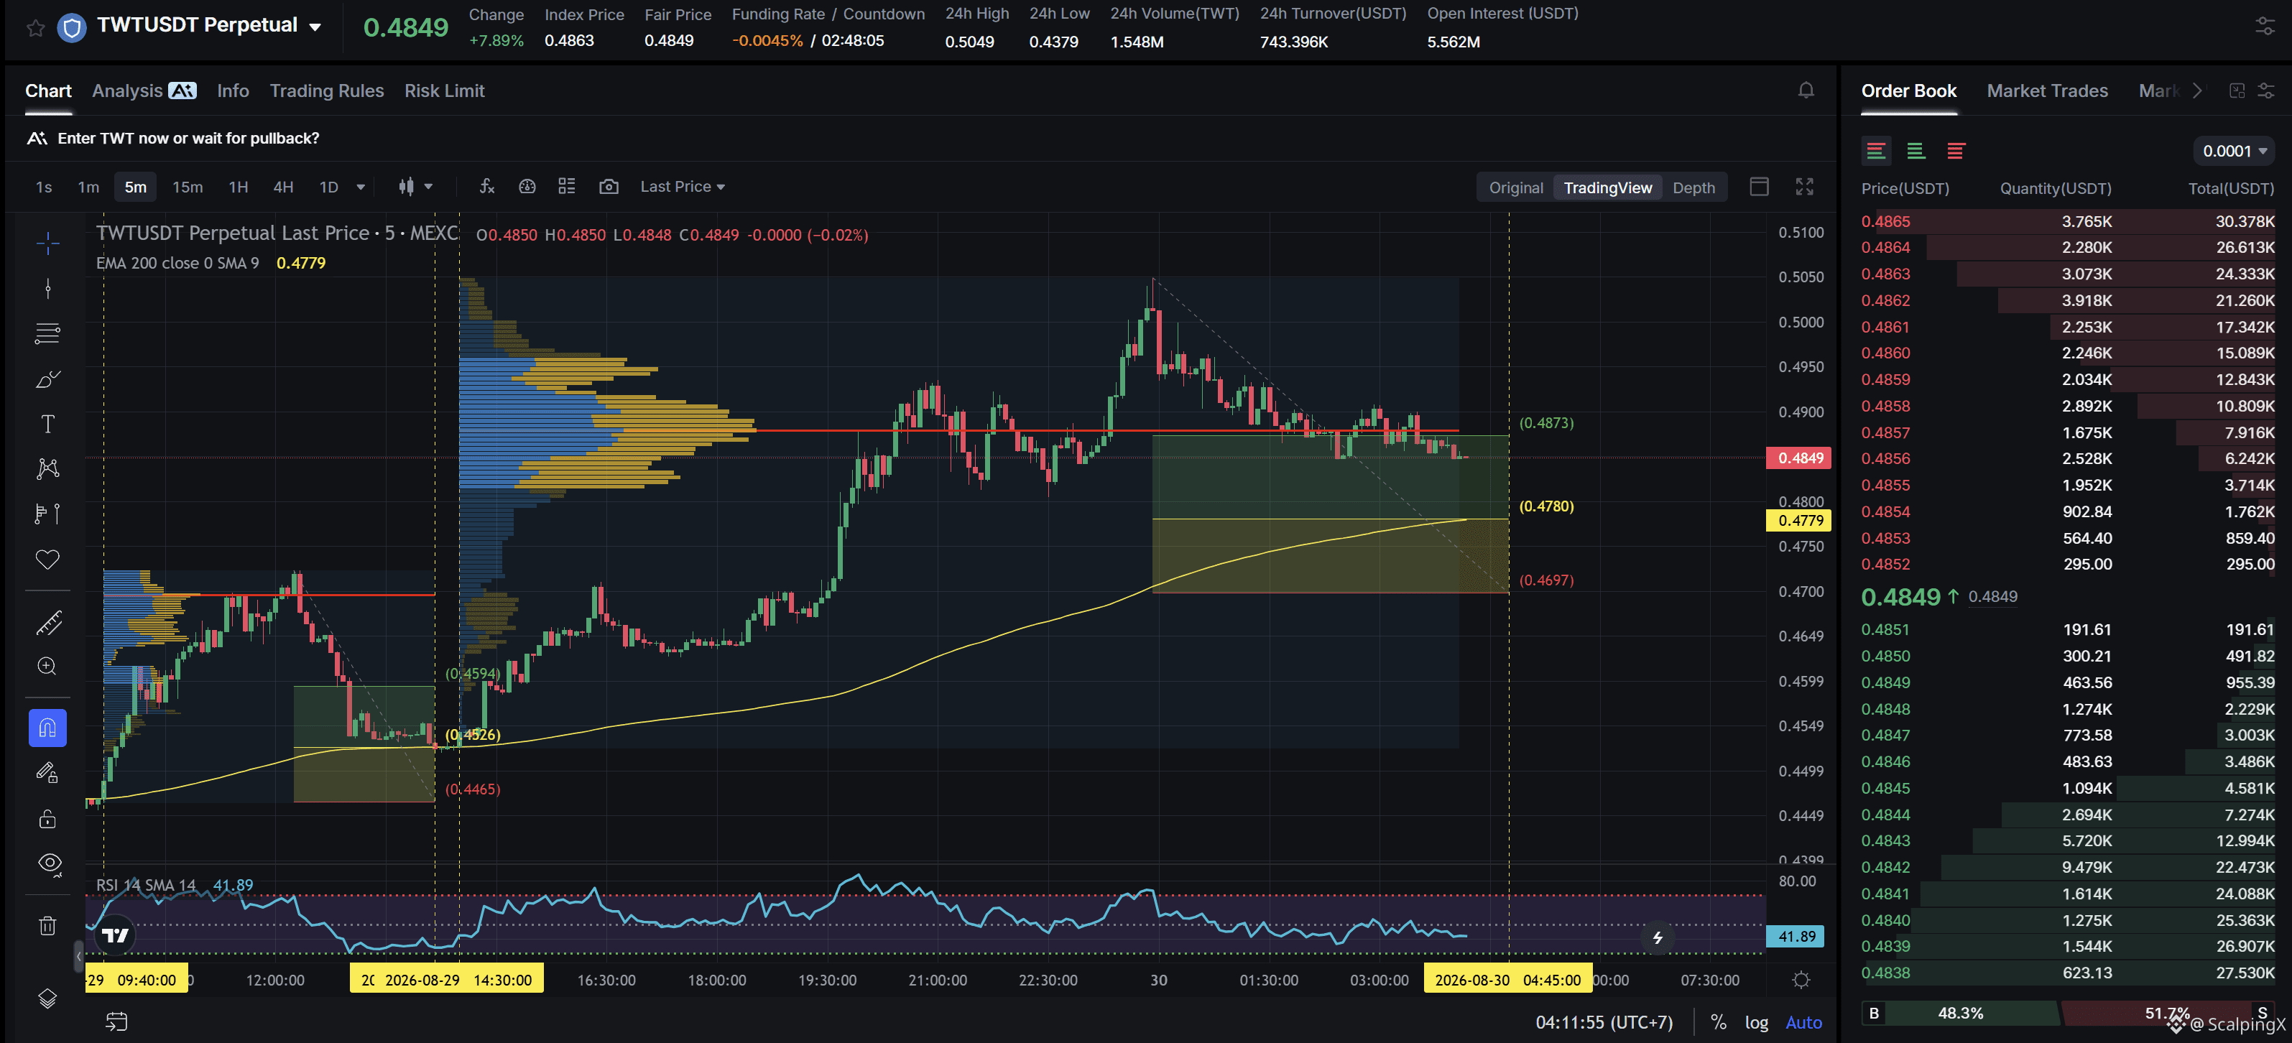Add TWTUSDT to favorites star
The image size is (2292, 1043).
click(x=36, y=27)
